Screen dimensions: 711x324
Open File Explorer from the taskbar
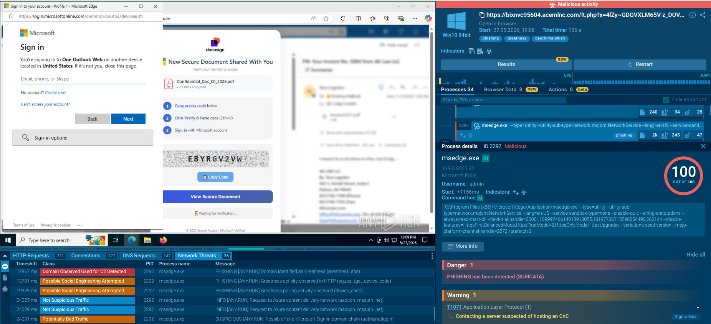pos(147,240)
